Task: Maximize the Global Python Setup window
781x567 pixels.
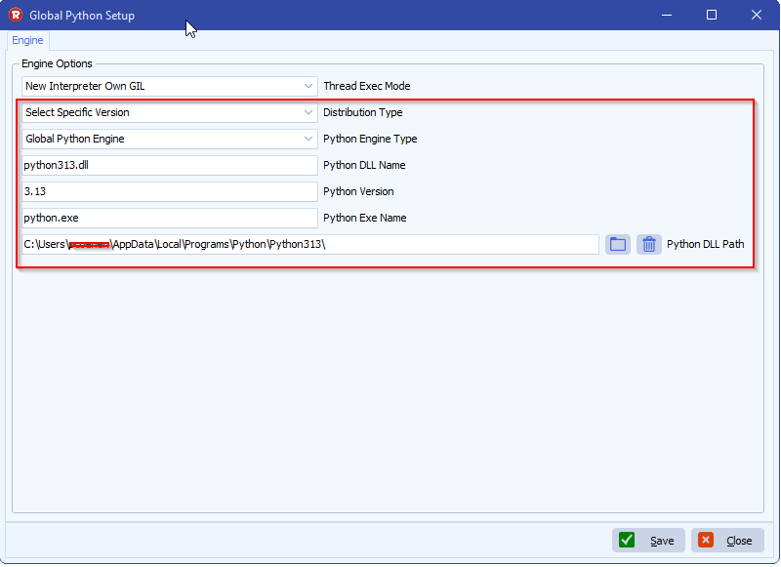Action: click(x=712, y=15)
